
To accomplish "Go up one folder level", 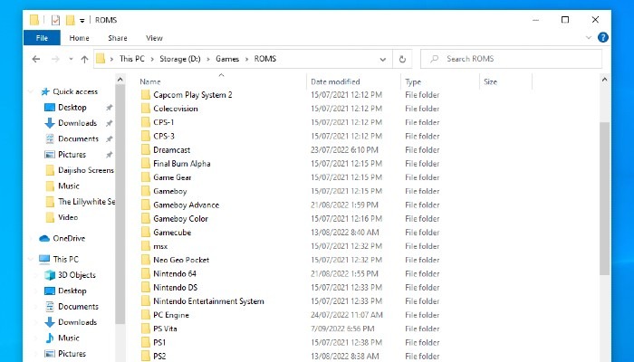I will 84,59.
